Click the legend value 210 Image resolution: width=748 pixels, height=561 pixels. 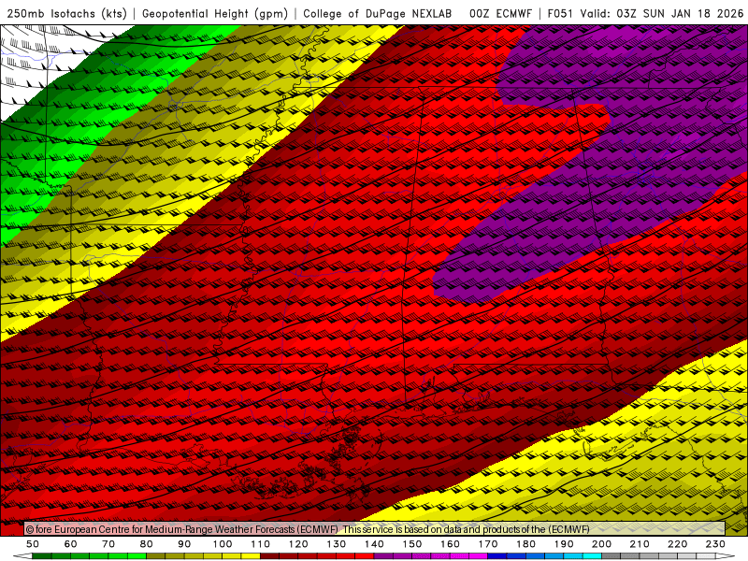click(x=640, y=544)
